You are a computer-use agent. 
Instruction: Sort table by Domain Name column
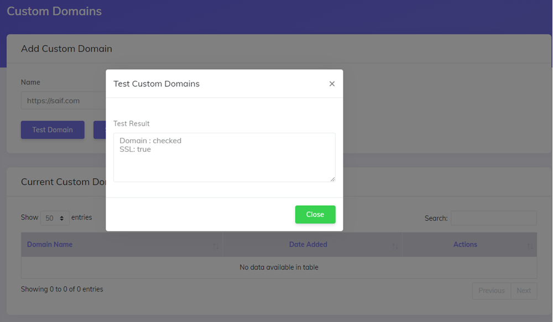pyautogui.click(x=50, y=244)
